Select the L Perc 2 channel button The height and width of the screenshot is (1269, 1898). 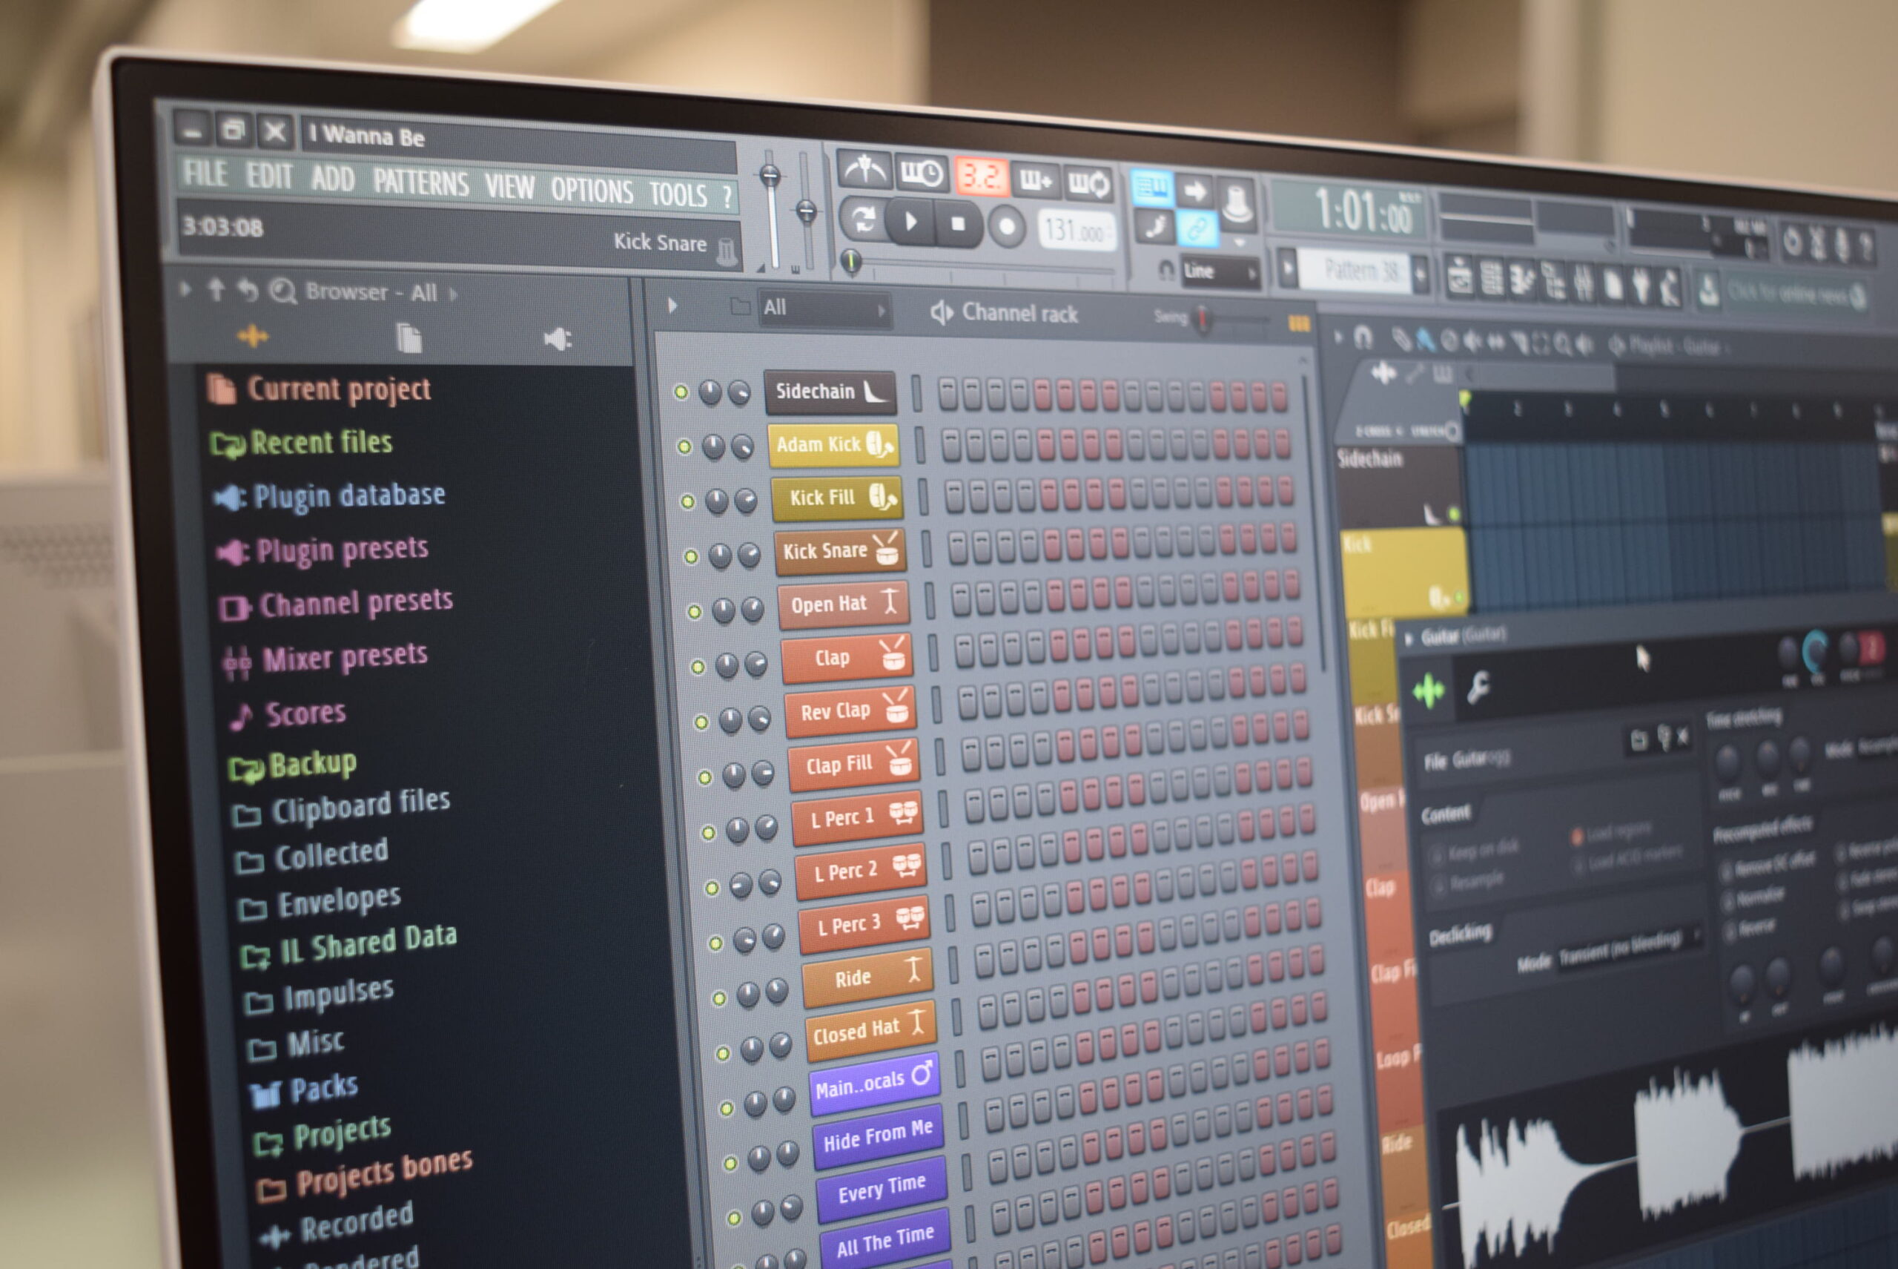click(861, 870)
